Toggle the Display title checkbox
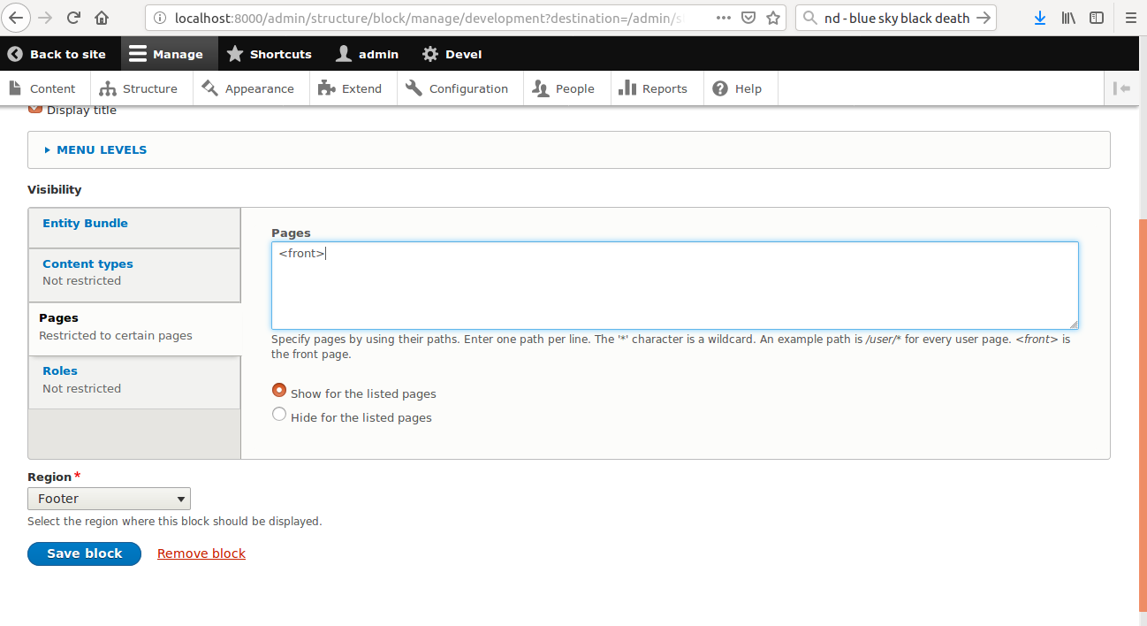 (x=34, y=106)
